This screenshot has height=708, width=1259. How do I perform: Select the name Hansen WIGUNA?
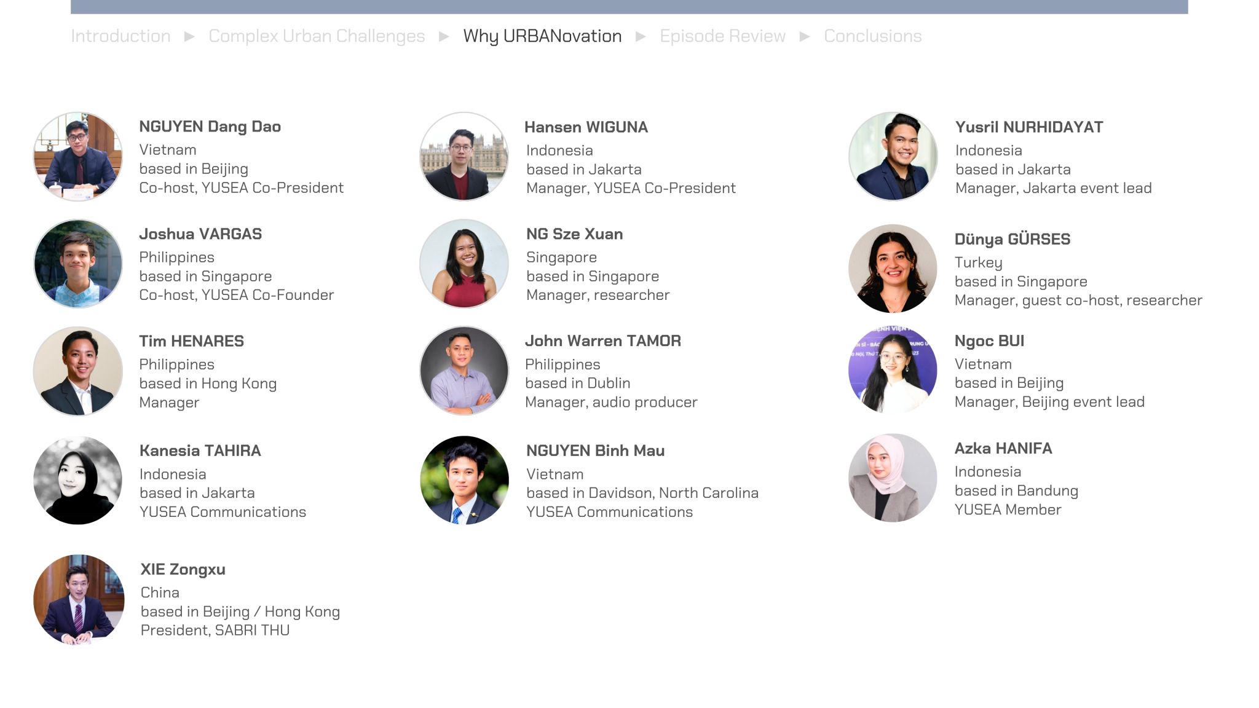(x=586, y=127)
